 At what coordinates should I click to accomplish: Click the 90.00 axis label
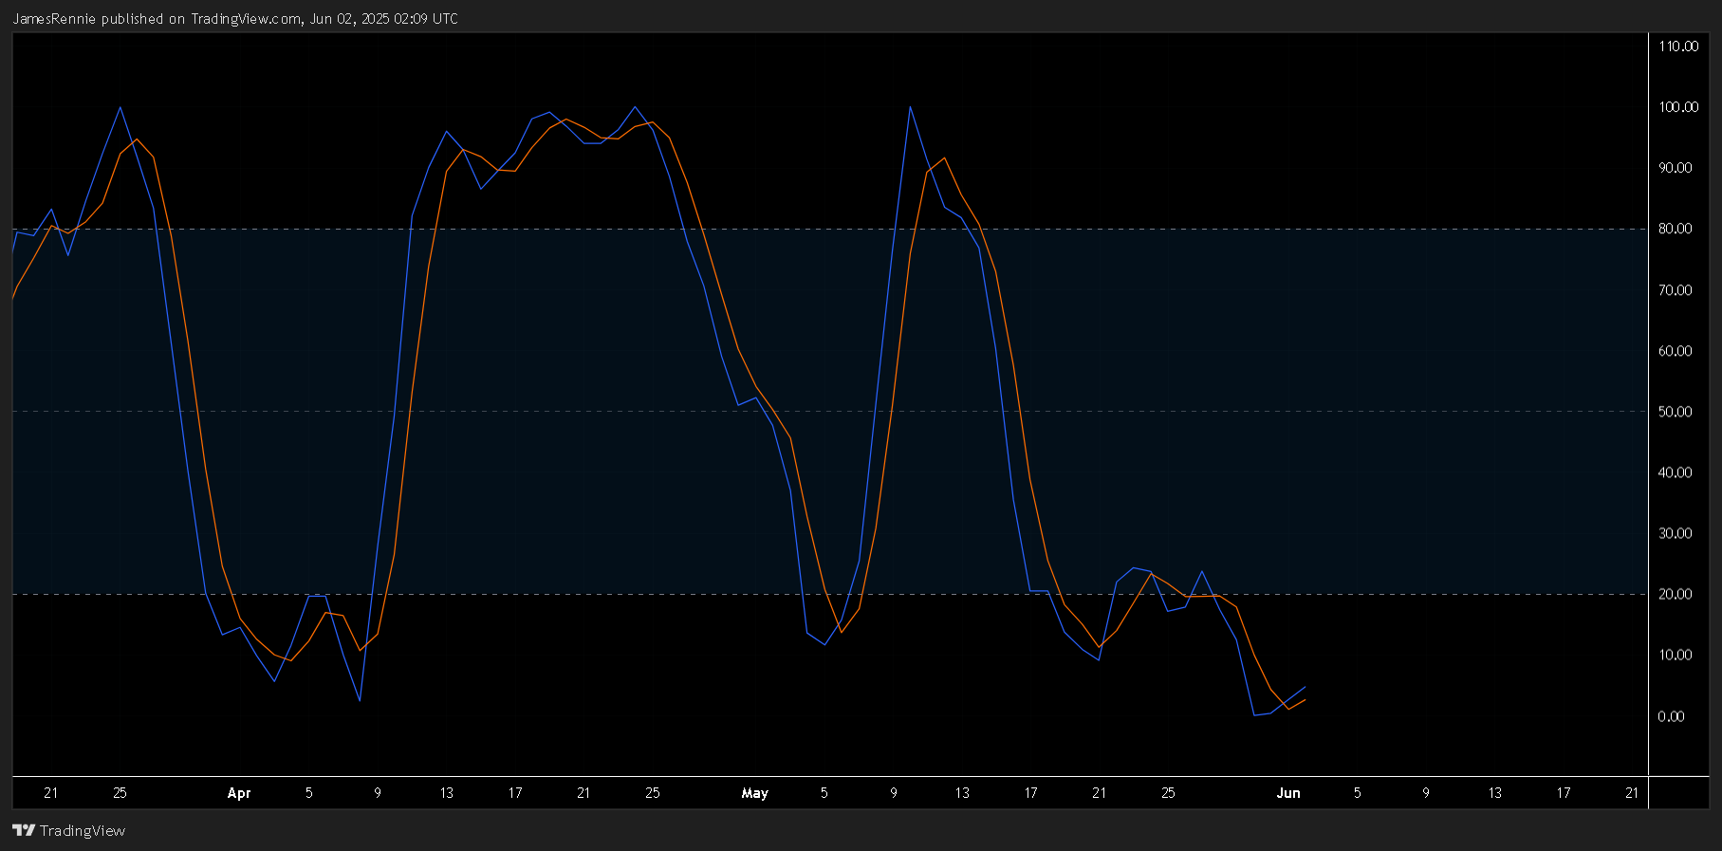1676,168
